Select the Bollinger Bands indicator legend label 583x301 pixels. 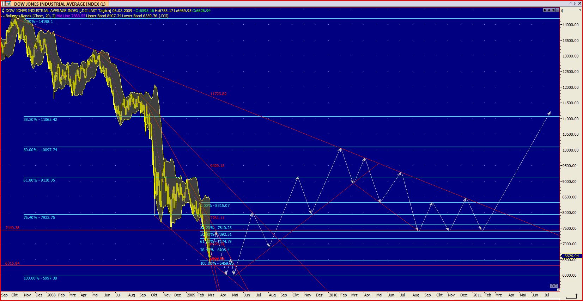(30, 16)
